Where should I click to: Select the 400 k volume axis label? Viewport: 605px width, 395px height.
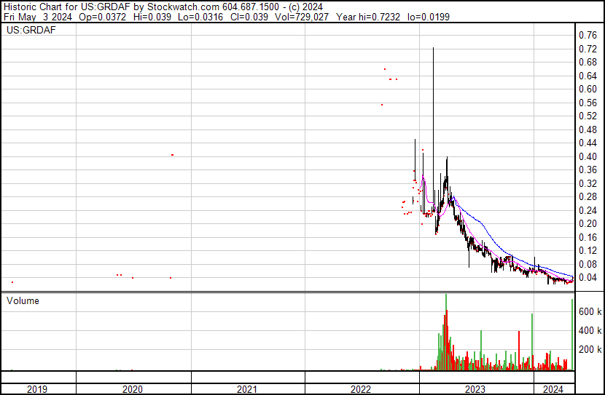tap(589, 330)
